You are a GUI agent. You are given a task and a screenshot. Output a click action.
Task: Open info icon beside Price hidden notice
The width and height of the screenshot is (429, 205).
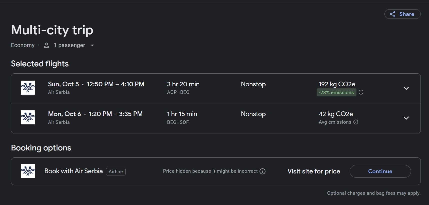coord(262,171)
